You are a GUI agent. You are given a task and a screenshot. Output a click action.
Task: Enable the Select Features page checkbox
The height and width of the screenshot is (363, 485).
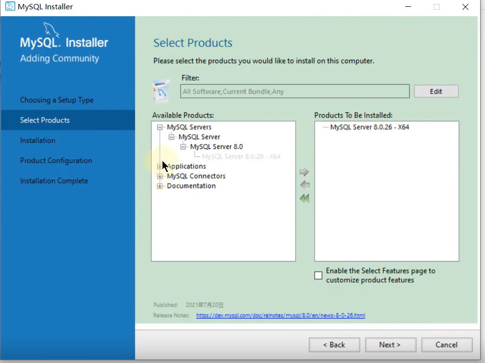click(x=318, y=275)
